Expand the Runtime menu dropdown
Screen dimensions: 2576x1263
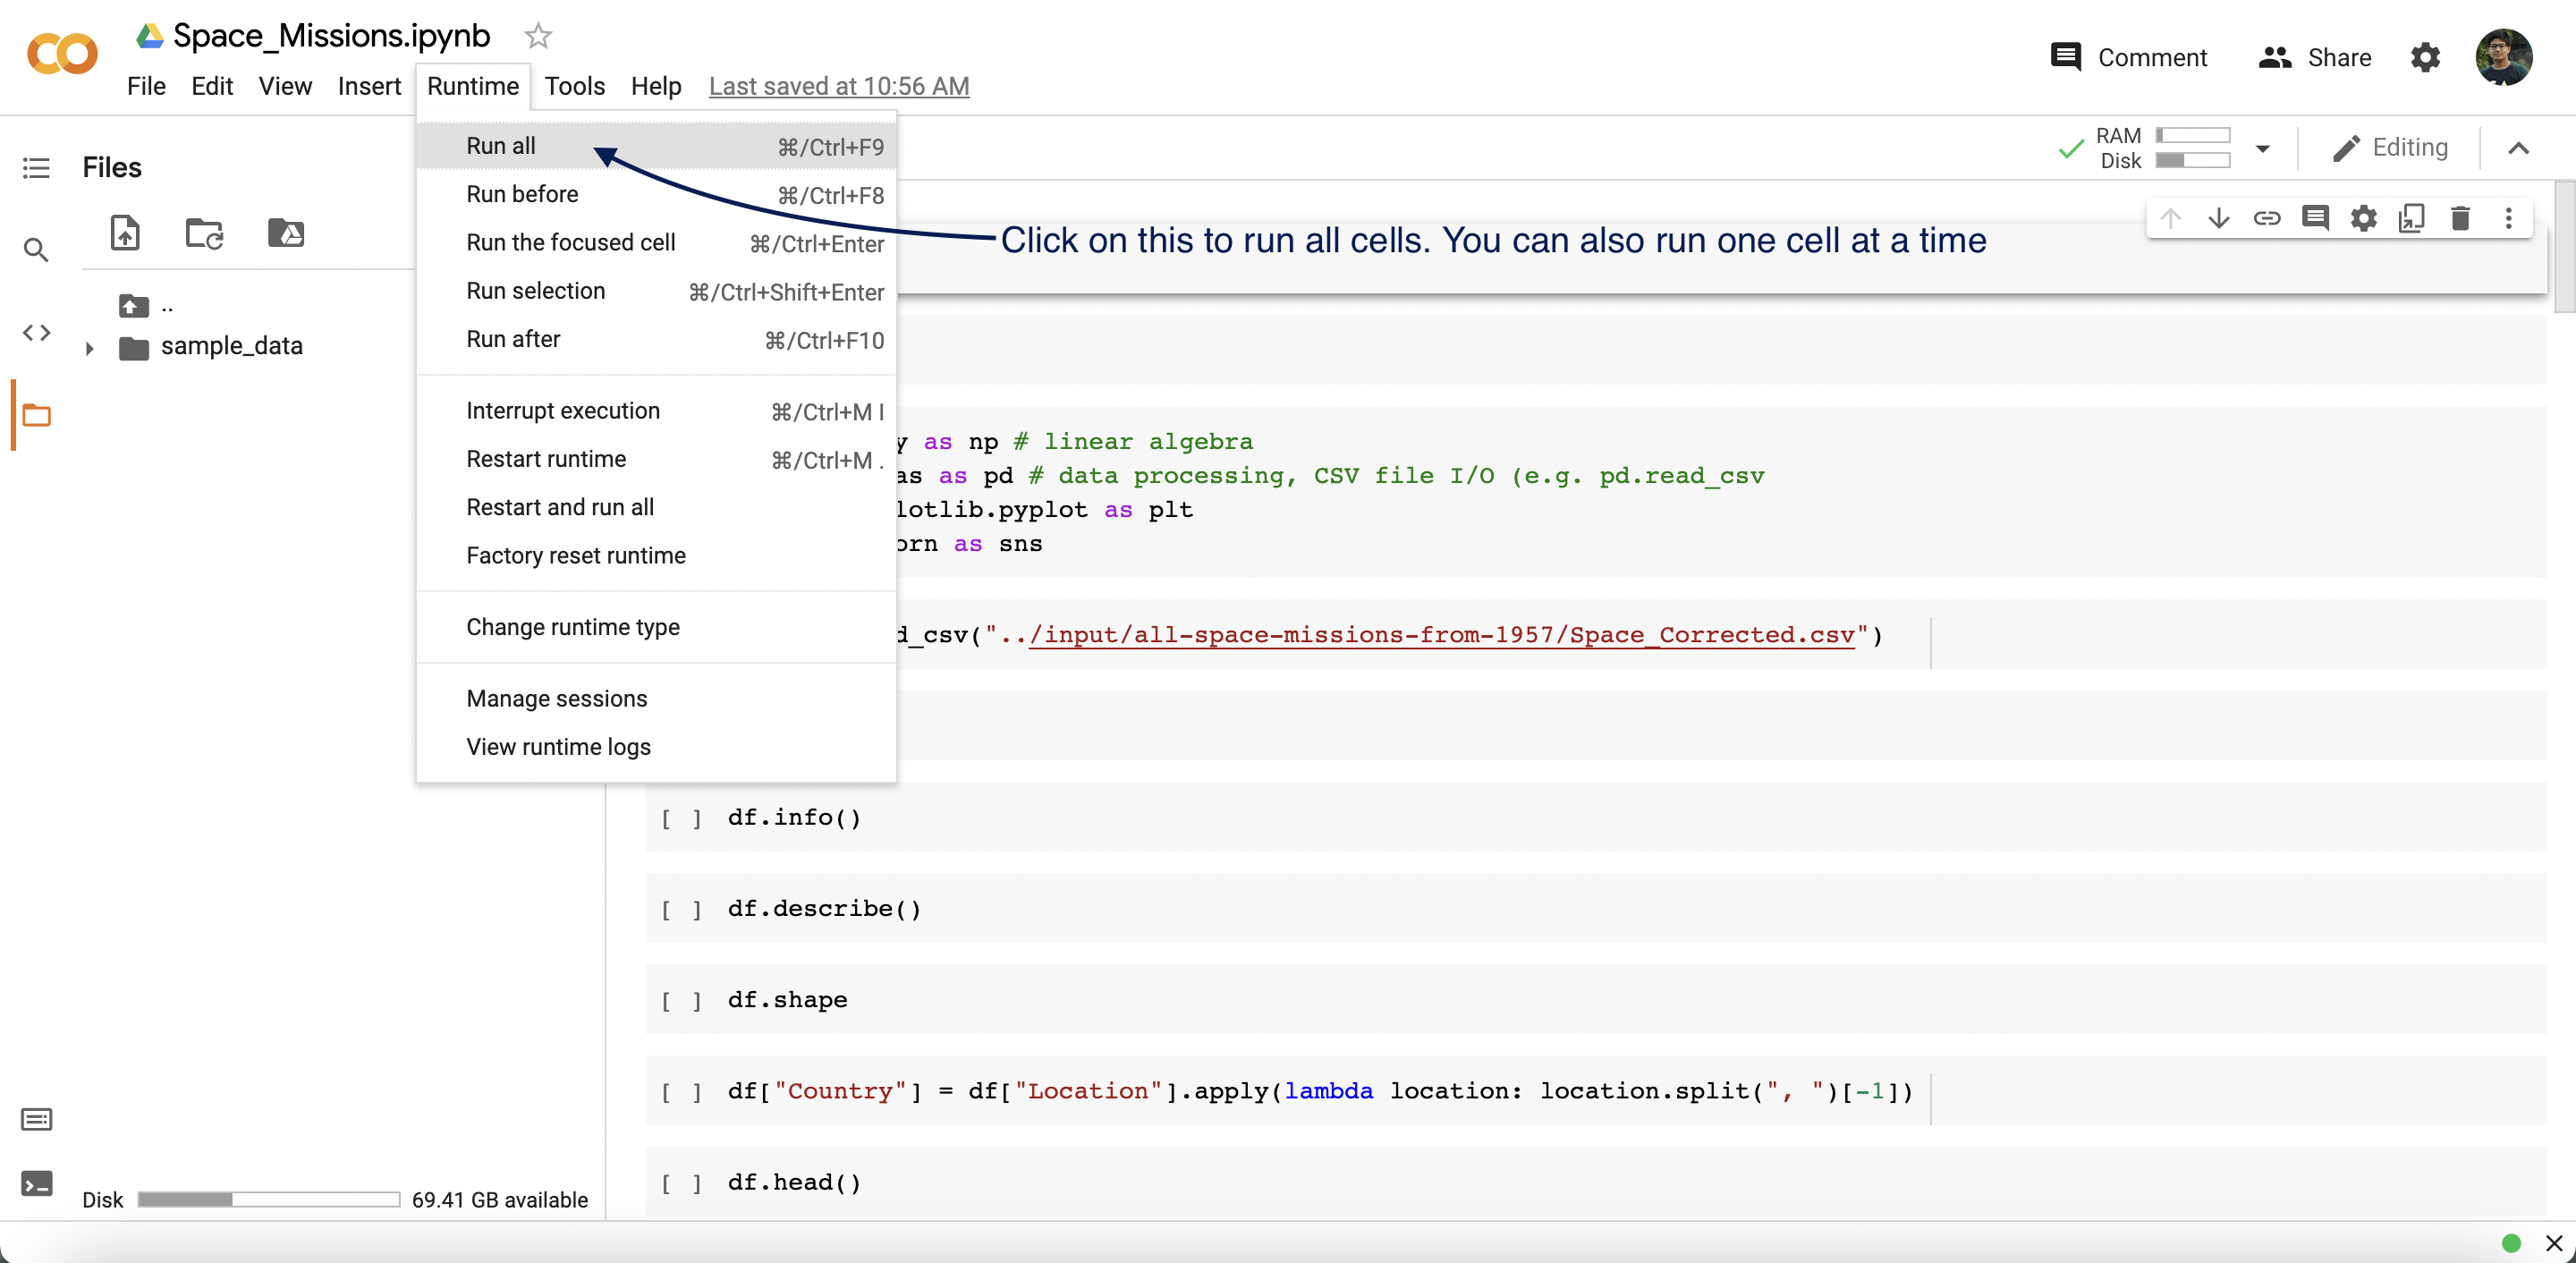[473, 85]
